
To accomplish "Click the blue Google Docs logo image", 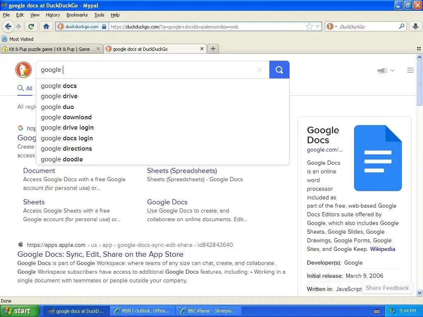I will tap(378, 158).
